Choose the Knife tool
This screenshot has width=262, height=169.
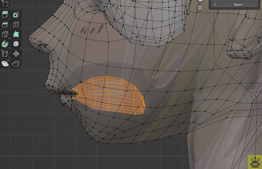click(x=5, y=34)
